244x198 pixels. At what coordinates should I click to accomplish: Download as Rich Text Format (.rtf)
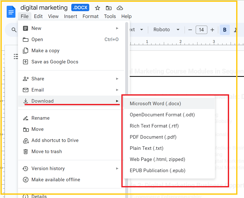[169, 126]
